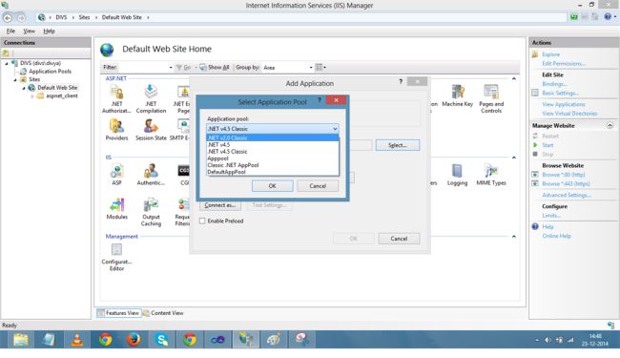
Task: Confirm Select Application Pool with OK
Action: pyautogui.click(x=273, y=186)
